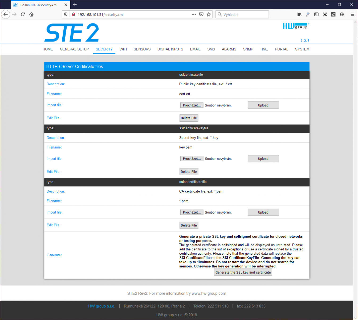Upload the sslcertificatefile certificate
358x320 pixels.
point(263,105)
